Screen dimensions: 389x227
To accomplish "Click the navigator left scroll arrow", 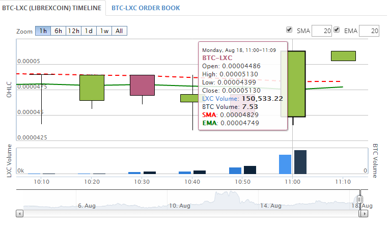I will [x=19, y=213].
